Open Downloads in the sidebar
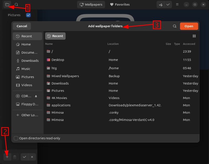This screenshot has width=209, height=164. click(27, 61)
